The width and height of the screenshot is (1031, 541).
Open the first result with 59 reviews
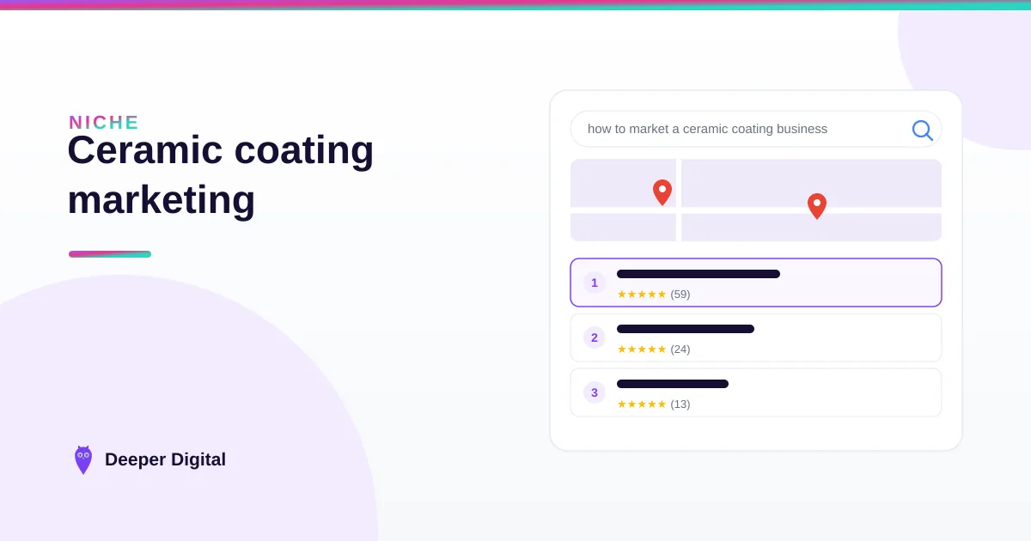(x=756, y=283)
